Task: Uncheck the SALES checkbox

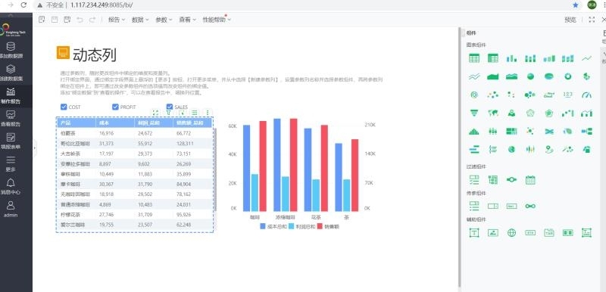Action: point(169,107)
